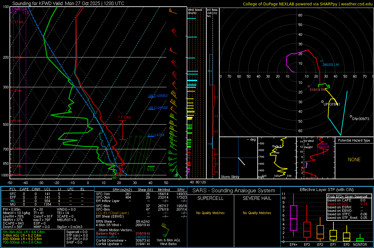Click the Corfidi Downshear vector line

(x=123, y=240)
